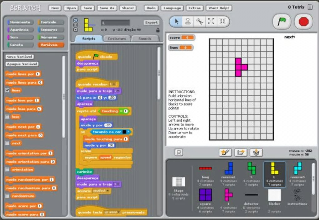Screen dimensions: 319x220
Task: Open second mude para o traje dropdown
Action: pyautogui.click(x=117, y=184)
